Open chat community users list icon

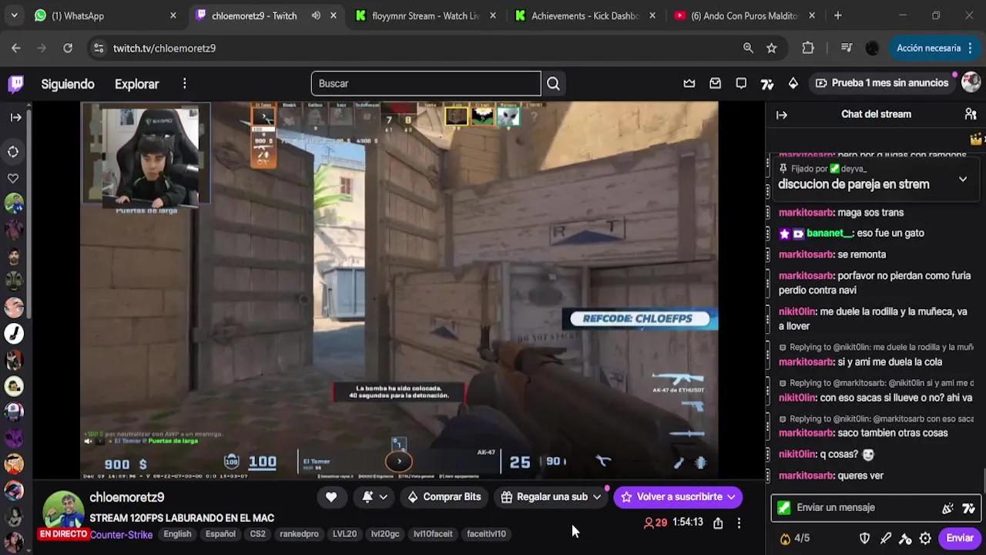click(971, 114)
